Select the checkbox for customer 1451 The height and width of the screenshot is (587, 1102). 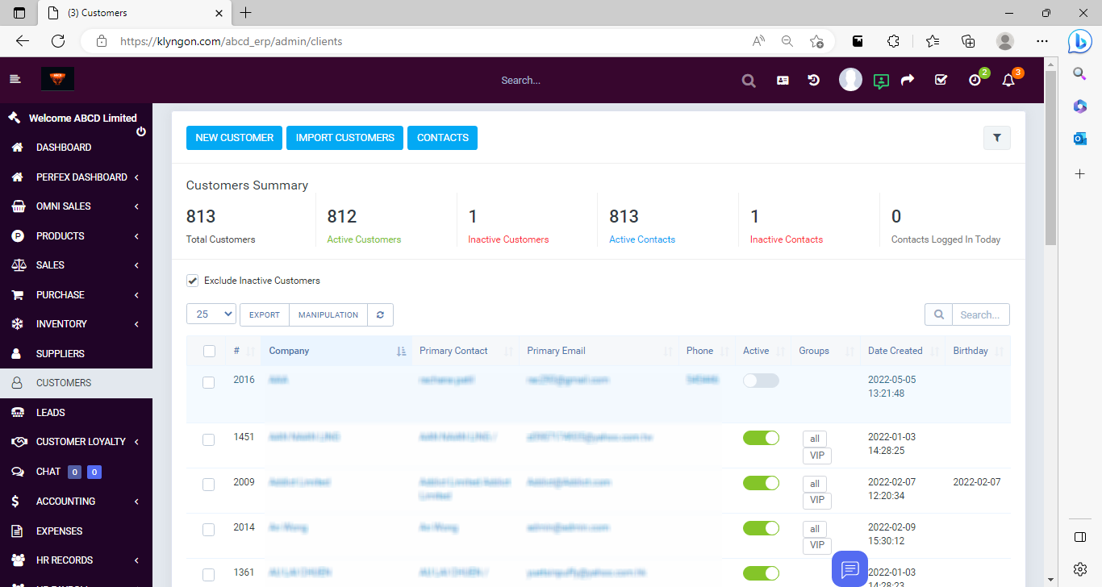(208, 439)
